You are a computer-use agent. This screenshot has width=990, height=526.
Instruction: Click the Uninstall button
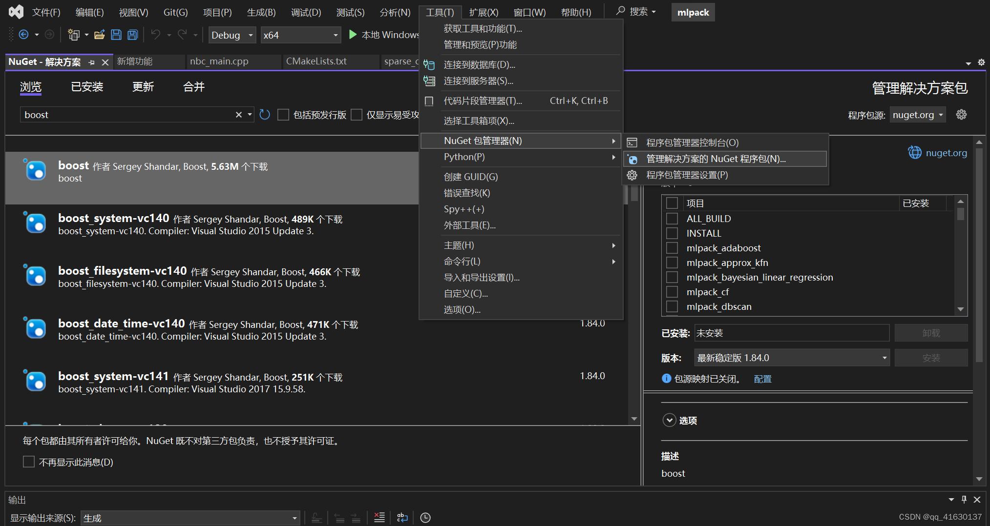click(x=931, y=333)
